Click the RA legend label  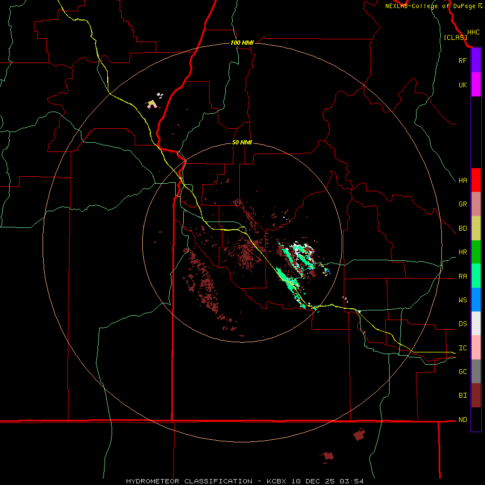[x=462, y=276]
